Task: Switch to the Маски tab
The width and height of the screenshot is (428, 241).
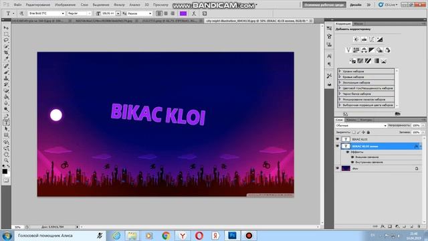Action: coord(358,24)
